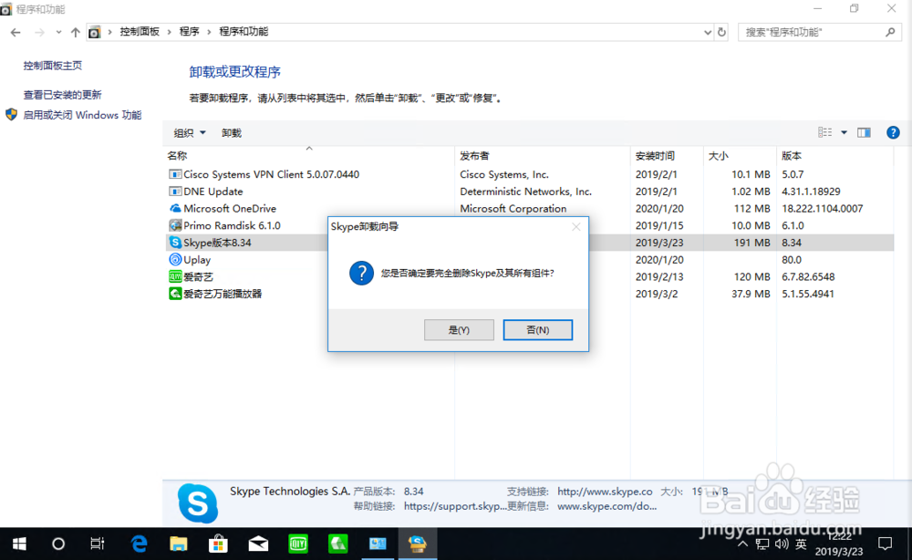
Task: Open Mail app from taskbar
Action: click(x=258, y=544)
